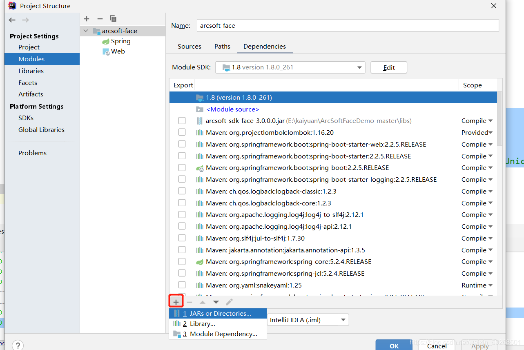Image resolution: width=524 pixels, height=350 pixels.
Task: Click the Cancel button
Action: point(437,346)
